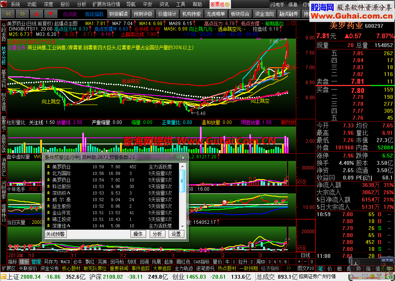Click the 闪电手 button

click(x=277, y=4)
